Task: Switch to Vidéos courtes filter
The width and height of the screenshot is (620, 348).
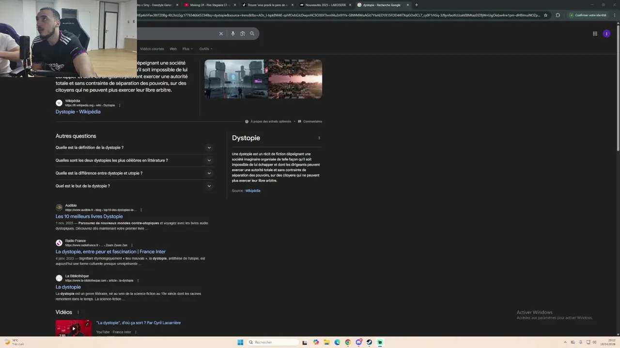Action: 152,49
